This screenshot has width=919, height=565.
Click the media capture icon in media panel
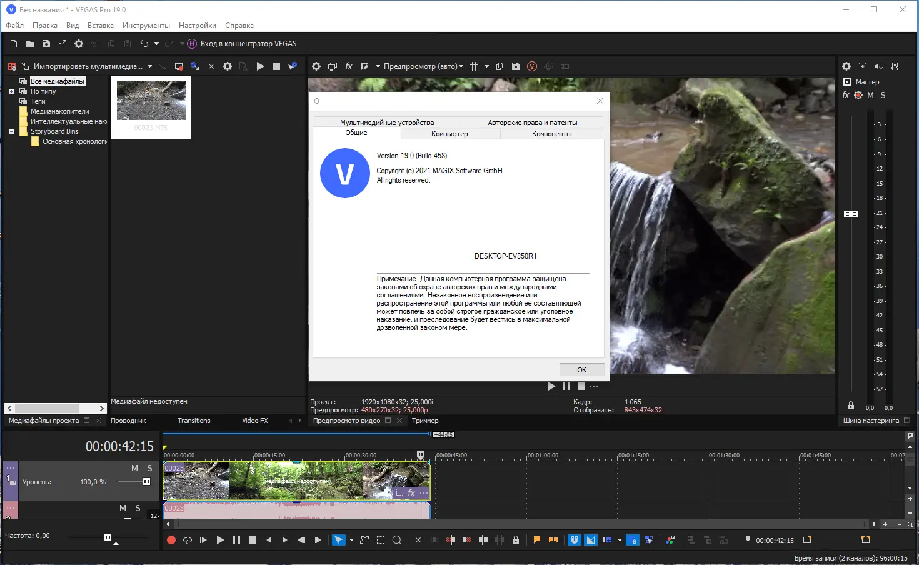pyautogui.click(x=179, y=66)
